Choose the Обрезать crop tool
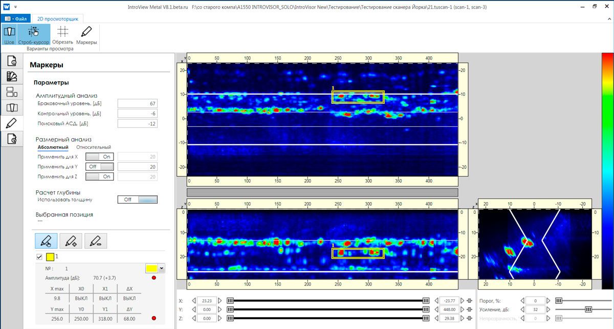Viewport: 614px width, 329px height. (62, 34)
